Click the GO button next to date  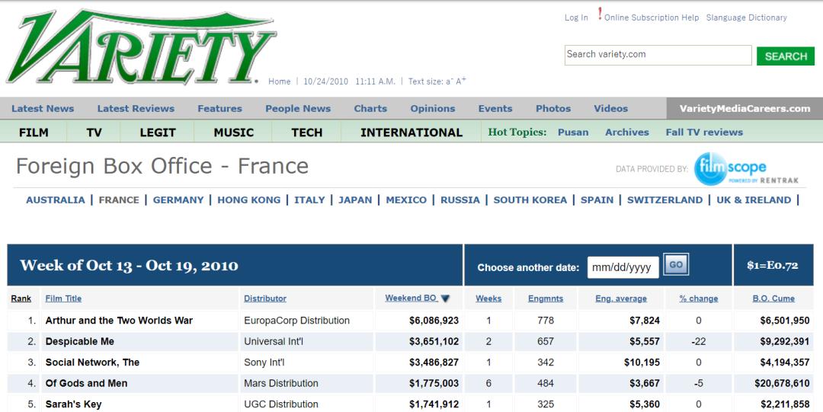676,264
